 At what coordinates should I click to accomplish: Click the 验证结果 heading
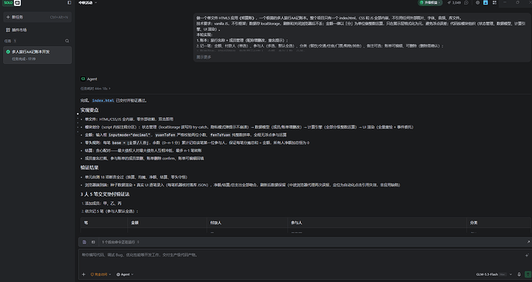click(x=89, y=168)
